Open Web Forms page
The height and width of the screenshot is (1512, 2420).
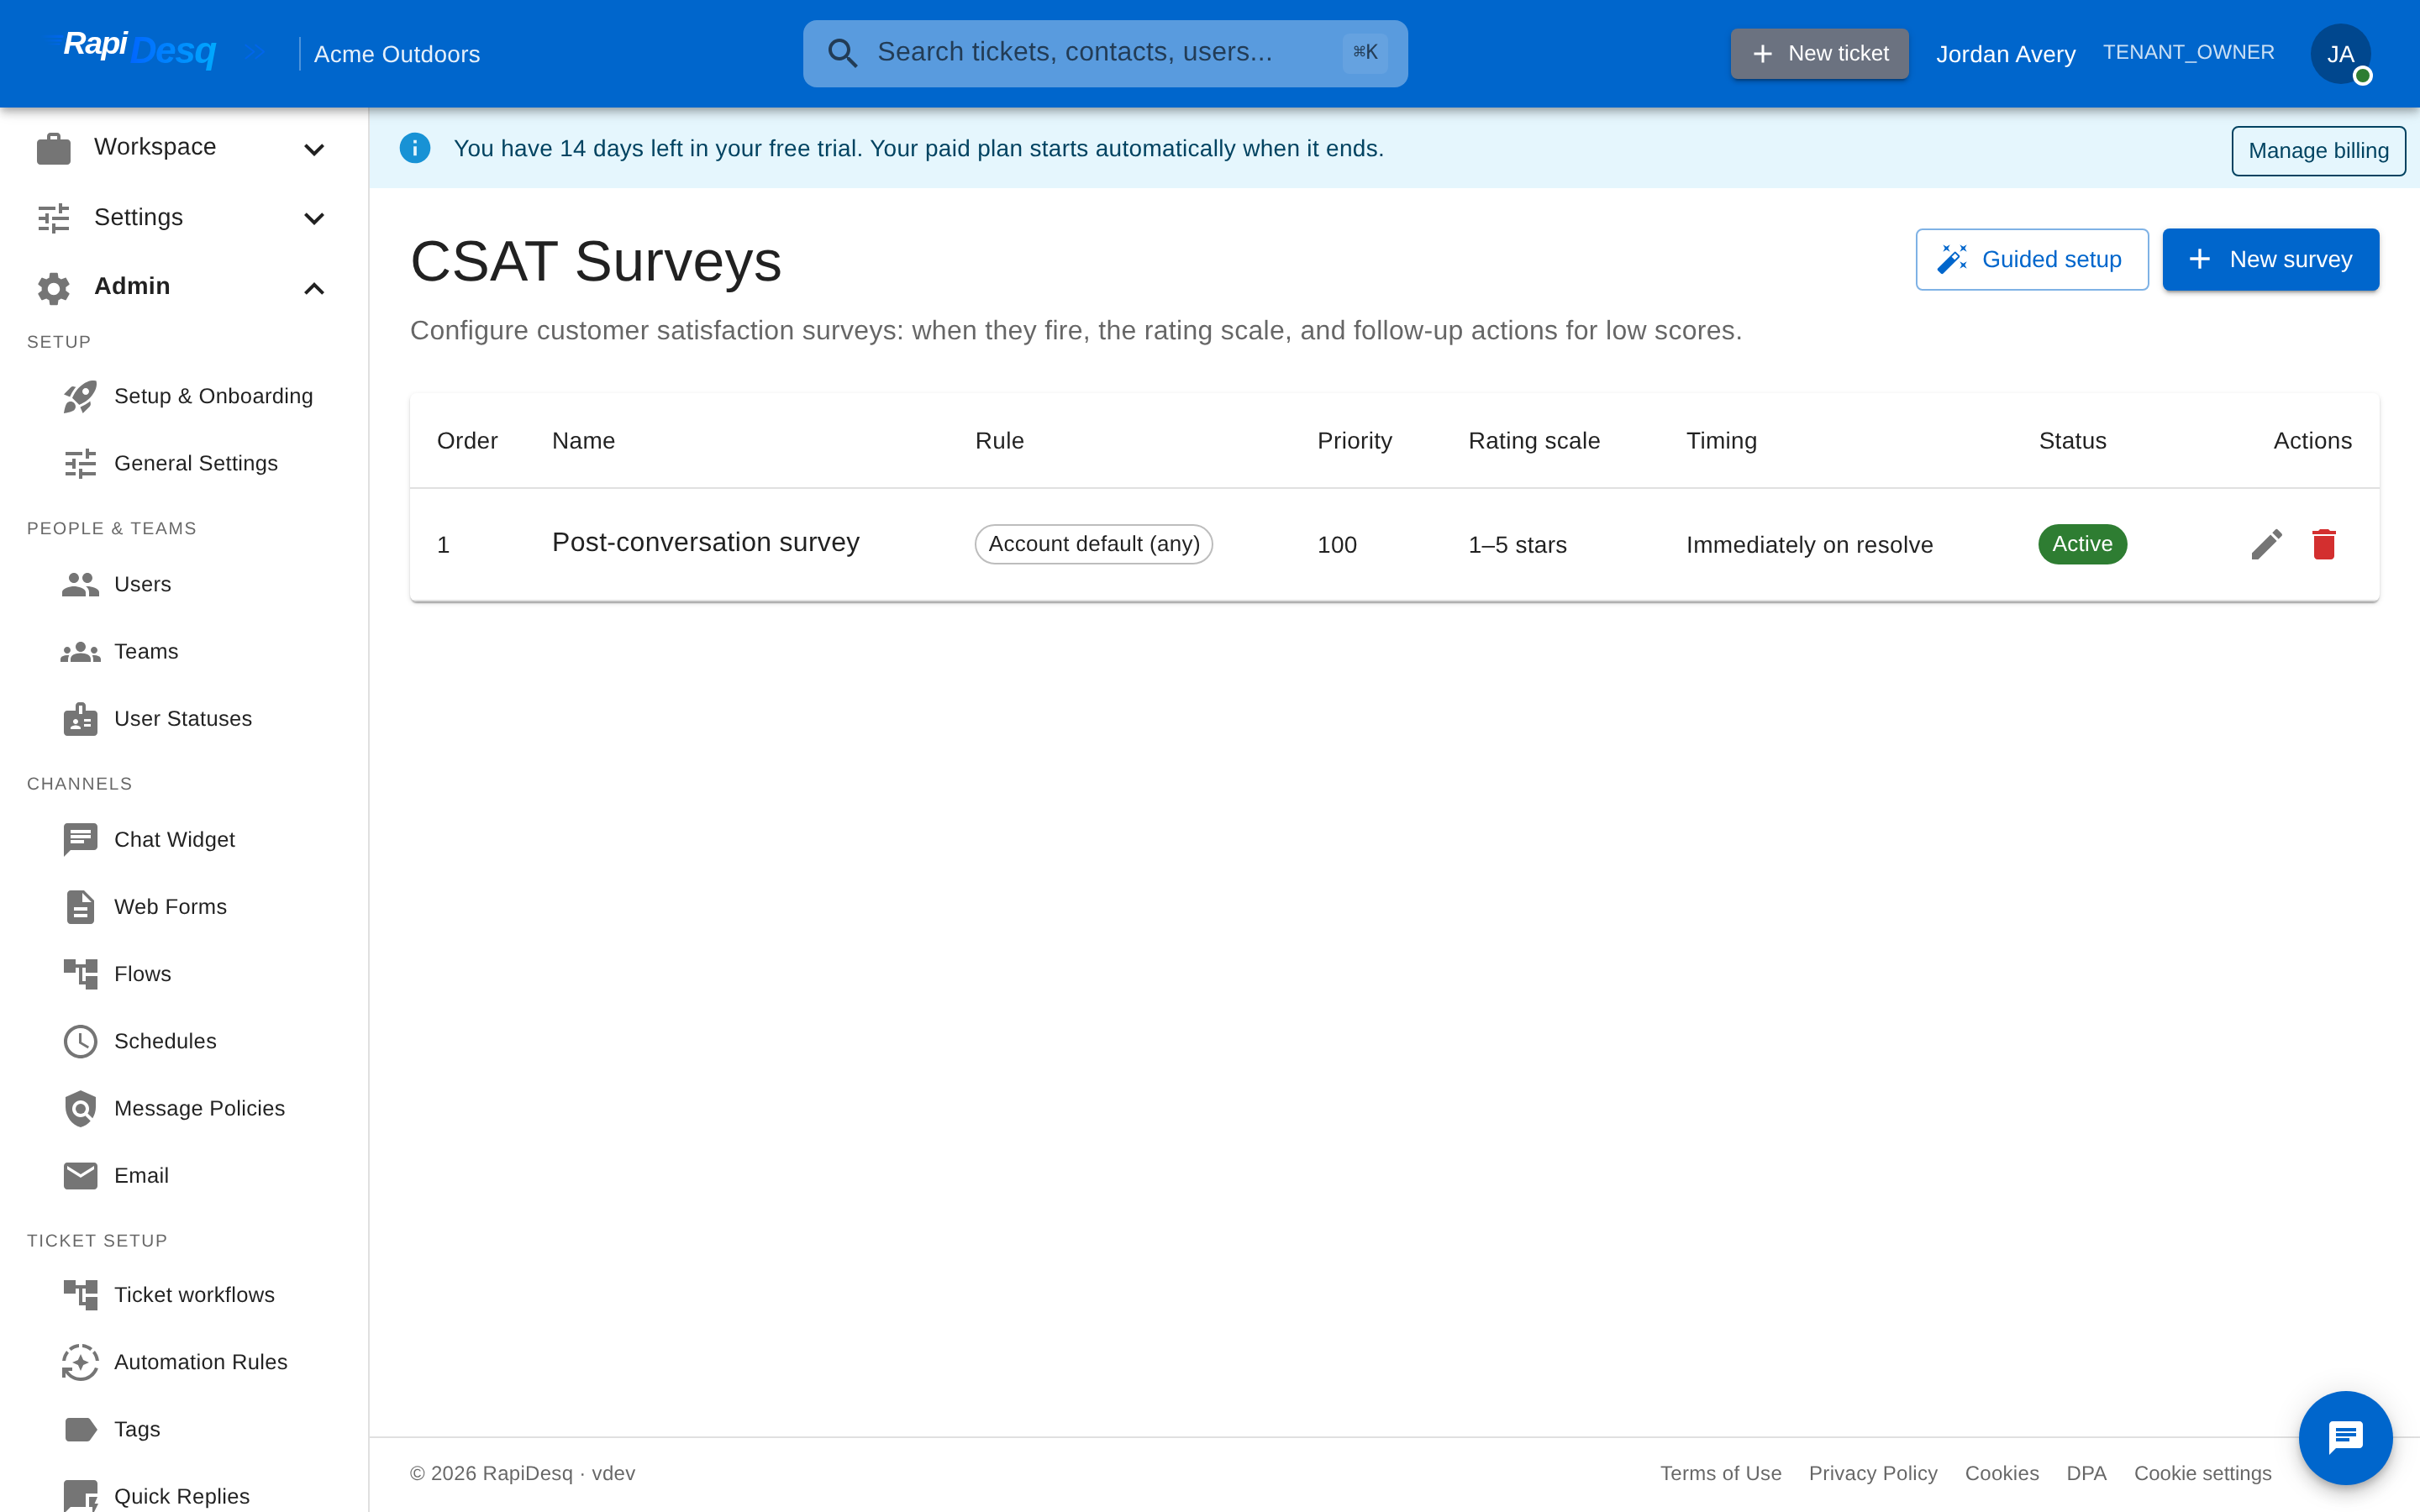[186, 907]
